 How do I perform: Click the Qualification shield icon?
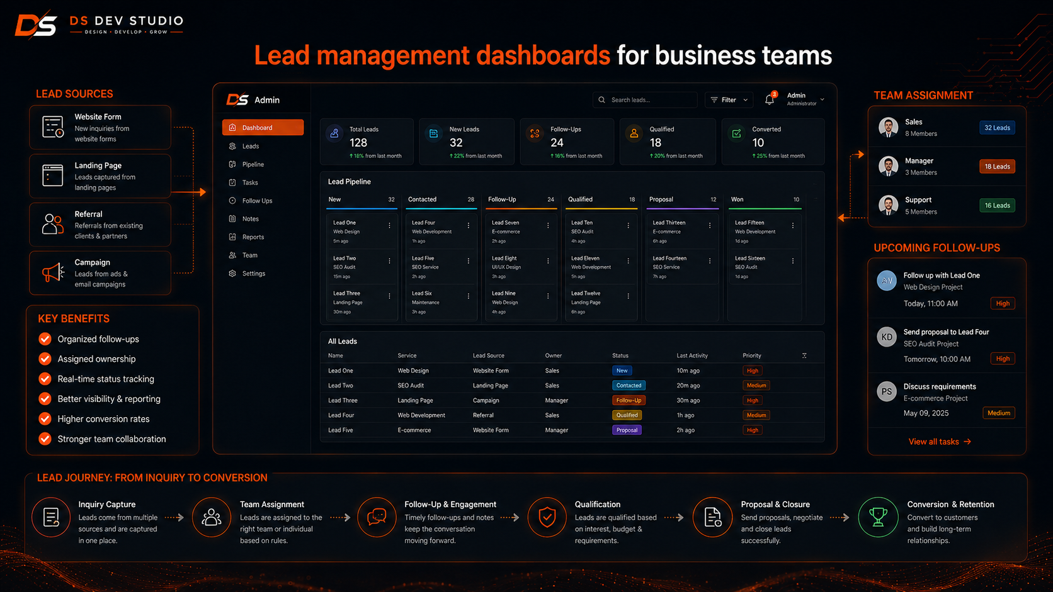(547, 517)
